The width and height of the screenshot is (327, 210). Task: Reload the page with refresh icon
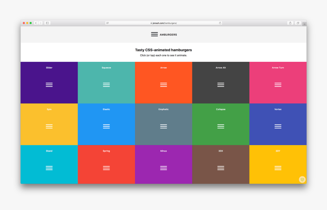coord(220,23)
